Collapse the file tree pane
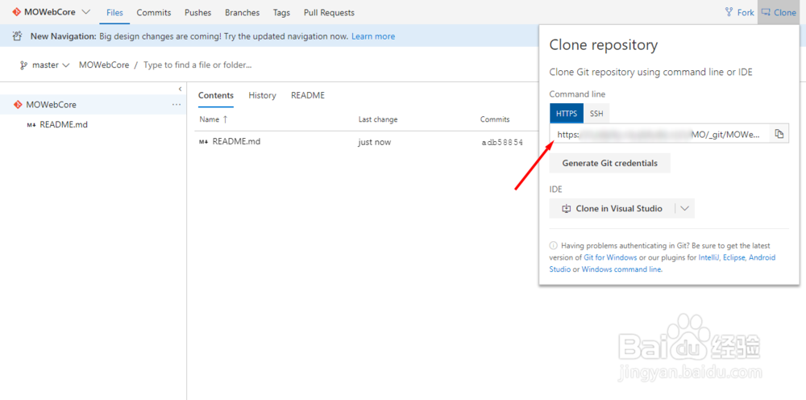 click(x=180, y=89)
